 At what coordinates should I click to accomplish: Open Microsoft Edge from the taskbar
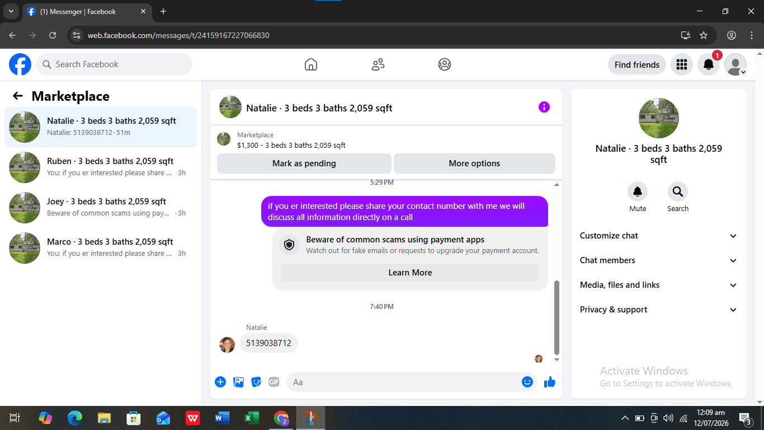(x=74, y=418)
